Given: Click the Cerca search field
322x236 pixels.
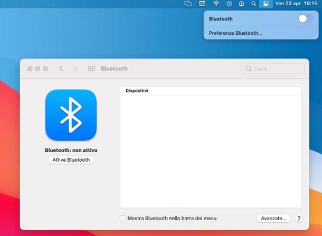Looking at the screenshot, I should tap(273, 68).
